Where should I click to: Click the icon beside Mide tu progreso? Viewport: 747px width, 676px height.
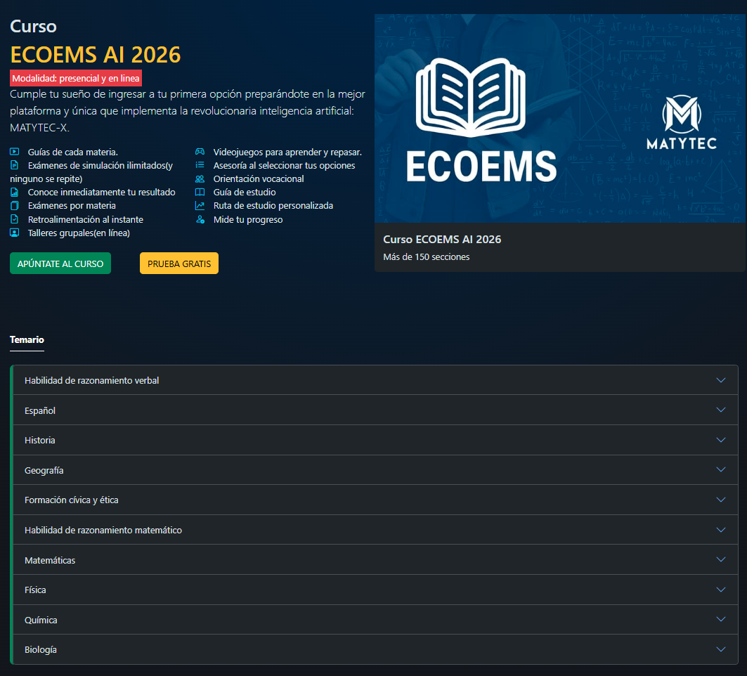(200, 219)
